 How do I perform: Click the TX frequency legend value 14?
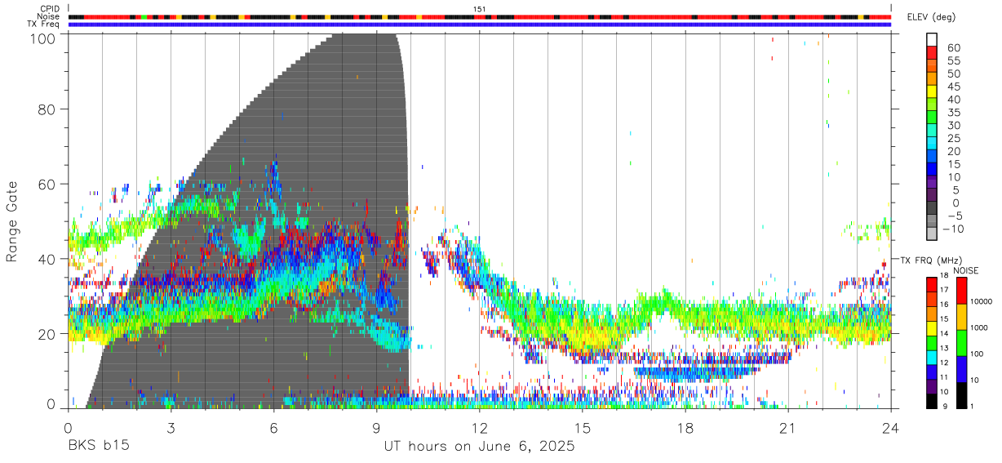point(944,334)
